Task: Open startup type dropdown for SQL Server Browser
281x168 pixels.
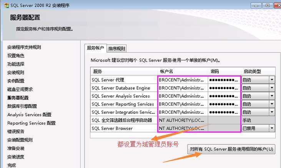Action: pos(272,128)
